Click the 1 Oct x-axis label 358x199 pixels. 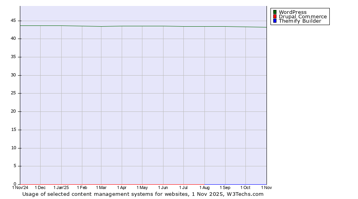tap(245, 187)
